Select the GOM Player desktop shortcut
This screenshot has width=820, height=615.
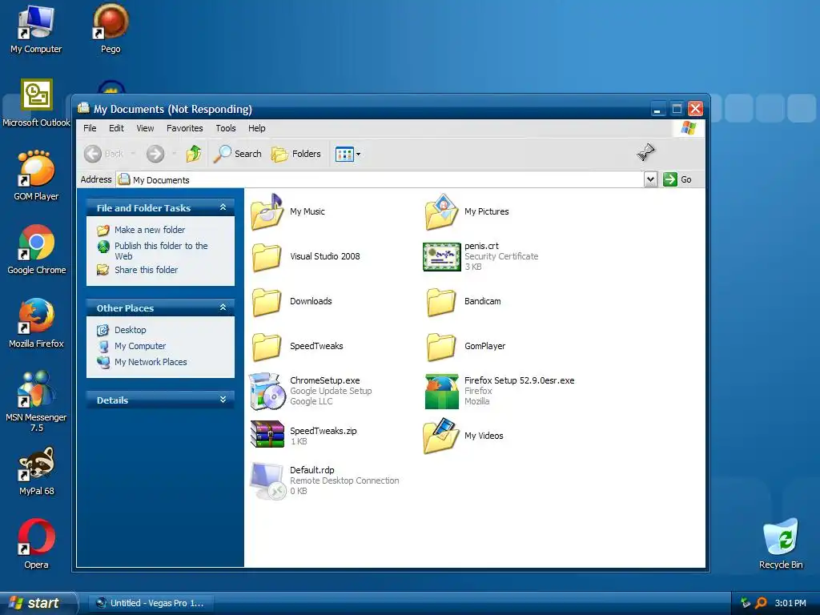tap(36, 176)
